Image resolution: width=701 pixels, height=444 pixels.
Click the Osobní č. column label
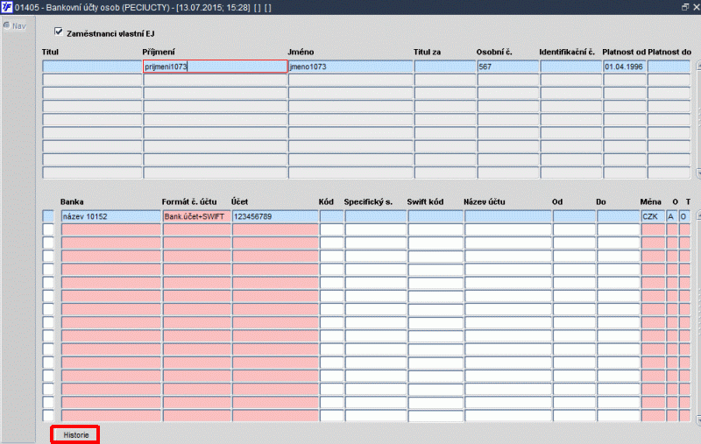[494, 52]
